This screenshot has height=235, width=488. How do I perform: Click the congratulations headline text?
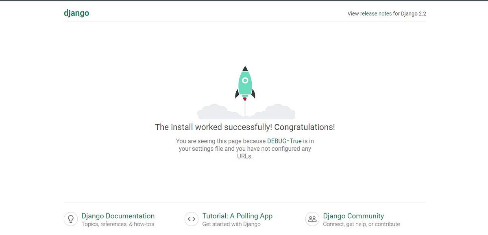tap(245, 127)
